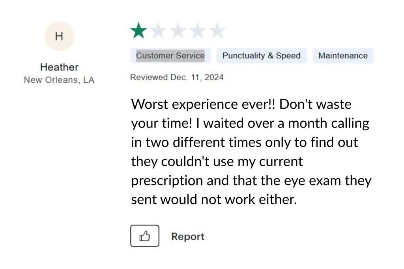Click the New Orleans, LA location text
404x269 pixels.
point(59,80)
